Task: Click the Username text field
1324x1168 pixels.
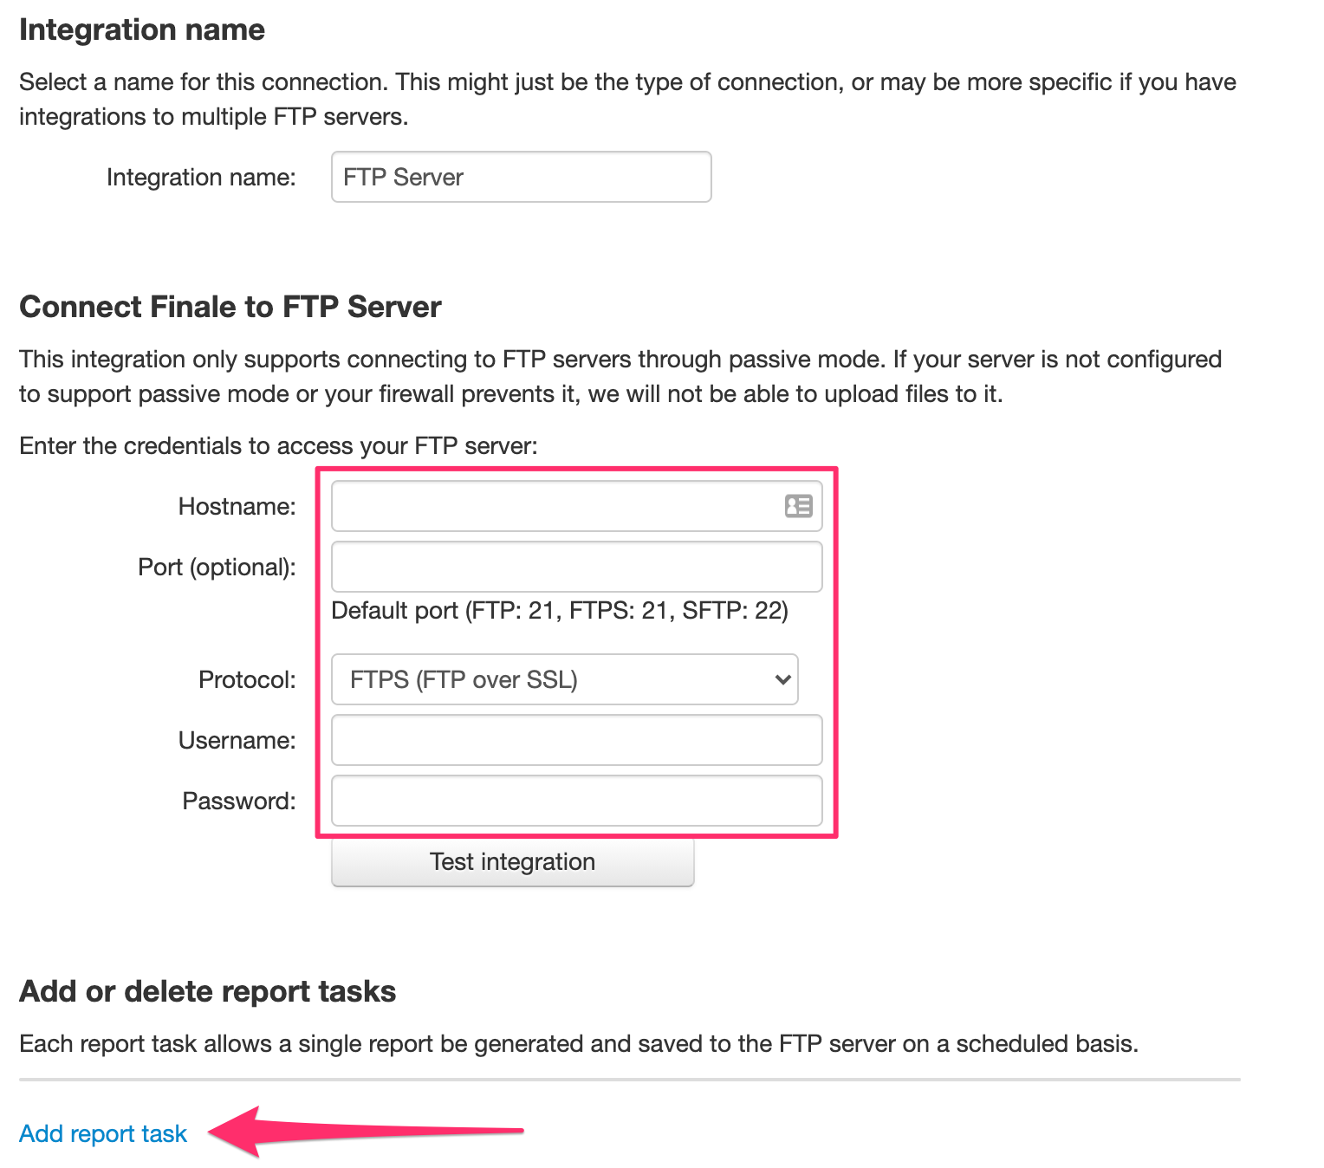Action: tap(577, 740)
